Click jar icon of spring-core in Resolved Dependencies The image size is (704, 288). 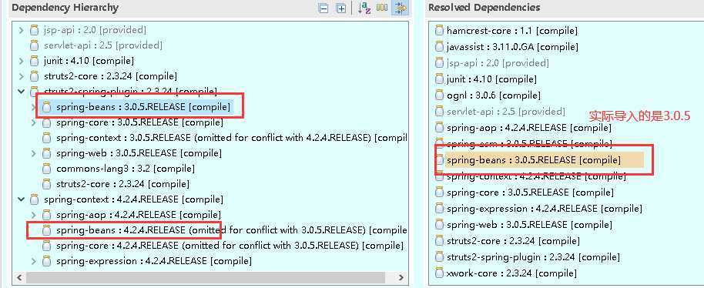440,192
